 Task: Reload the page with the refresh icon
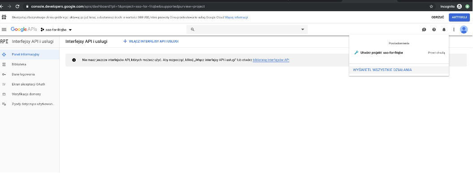pyautogui.click(x=17, y=6)
